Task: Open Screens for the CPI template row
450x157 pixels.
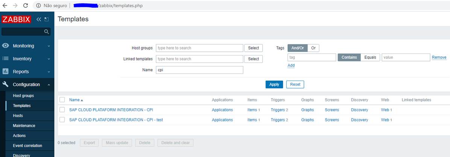Action: [x=332, y=110]
